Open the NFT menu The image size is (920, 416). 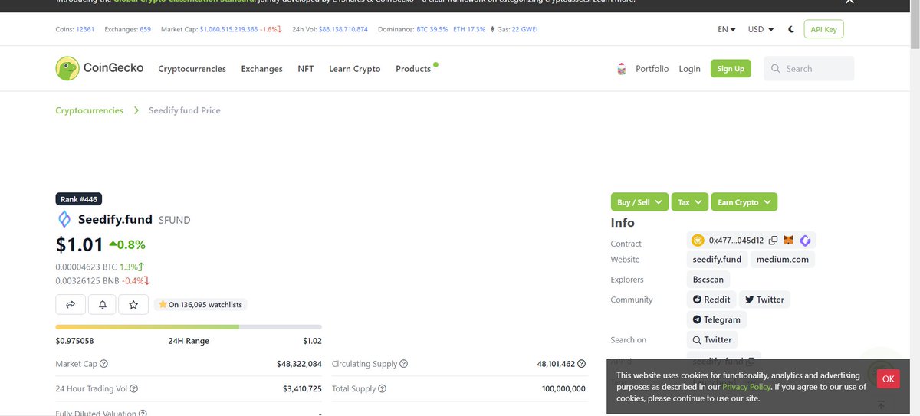[306, 69]
